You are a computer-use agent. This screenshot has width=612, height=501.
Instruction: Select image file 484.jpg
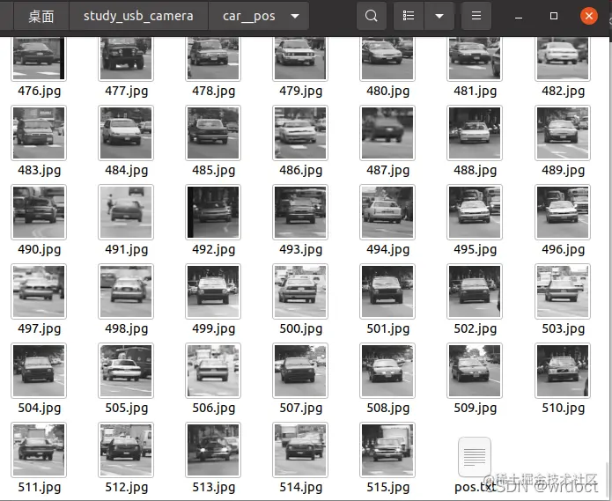(126, 133)
